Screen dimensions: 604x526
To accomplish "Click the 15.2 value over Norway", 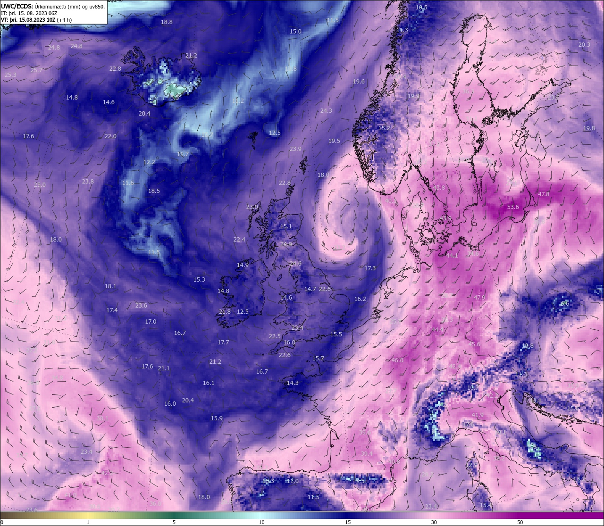I will click(x=384, y=128).
